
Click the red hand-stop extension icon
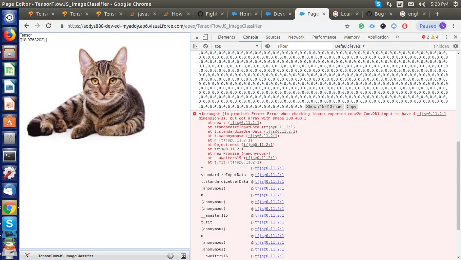[405, 26]
